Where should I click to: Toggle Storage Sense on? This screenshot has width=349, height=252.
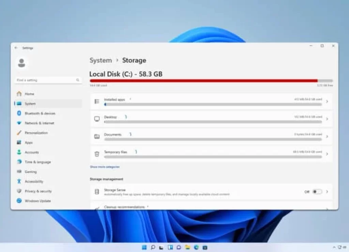(x=317, y=192)
